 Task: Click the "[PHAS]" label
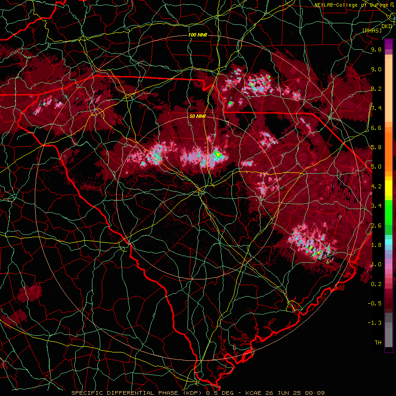(372, 30)
